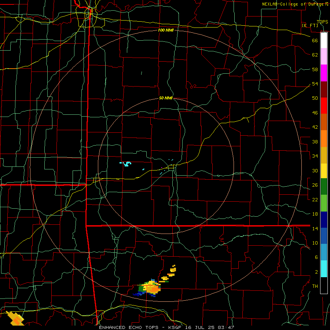Image resolution: width=330 pixels, height=330 pixels.
Task: Select the dark red legend band
Action: pos(324,89)
